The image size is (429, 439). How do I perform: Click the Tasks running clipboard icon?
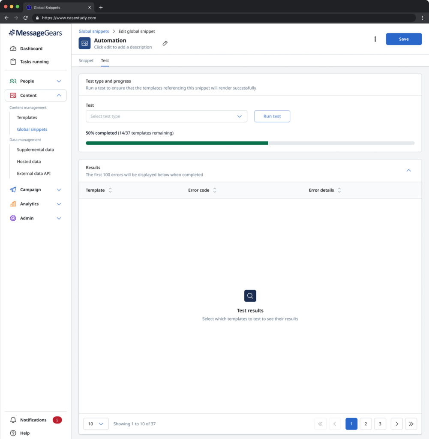click(13, 62)
